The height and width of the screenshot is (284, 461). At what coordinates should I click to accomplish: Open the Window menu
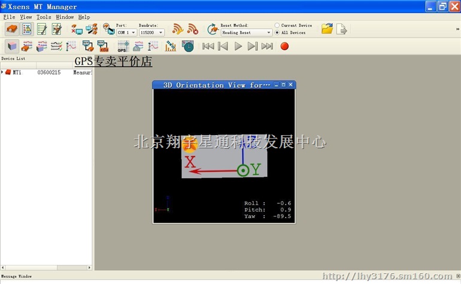click(65, 17)
